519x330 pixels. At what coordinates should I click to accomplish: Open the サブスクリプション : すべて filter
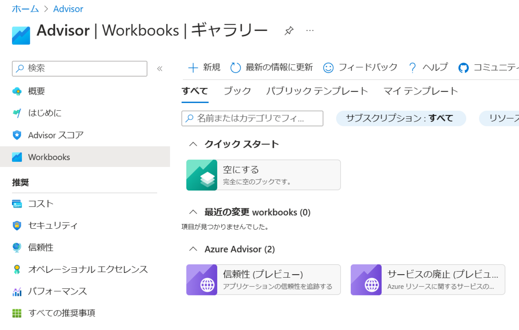click(x=401, y=119)
